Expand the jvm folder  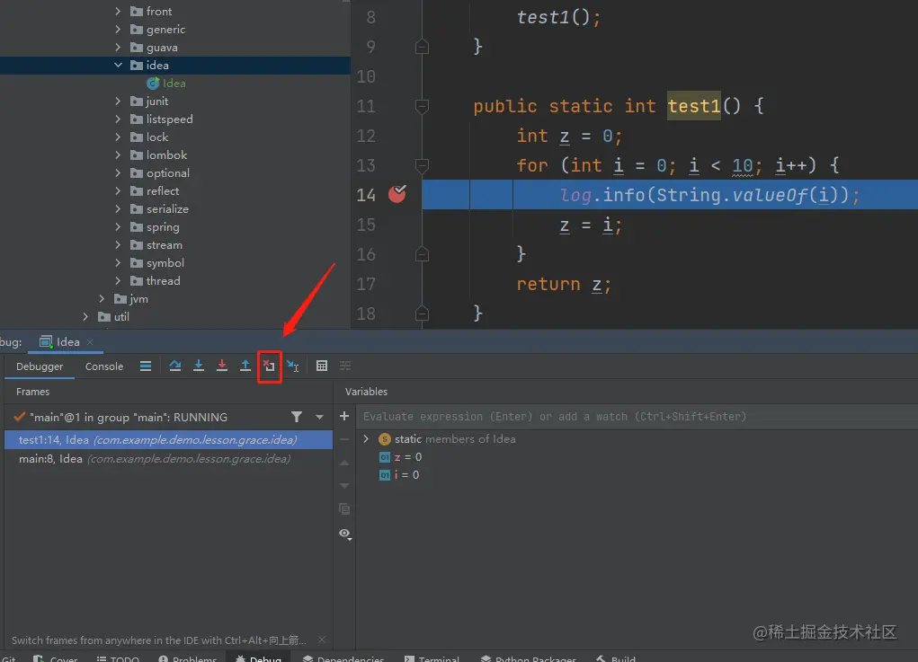pos(102,299)
